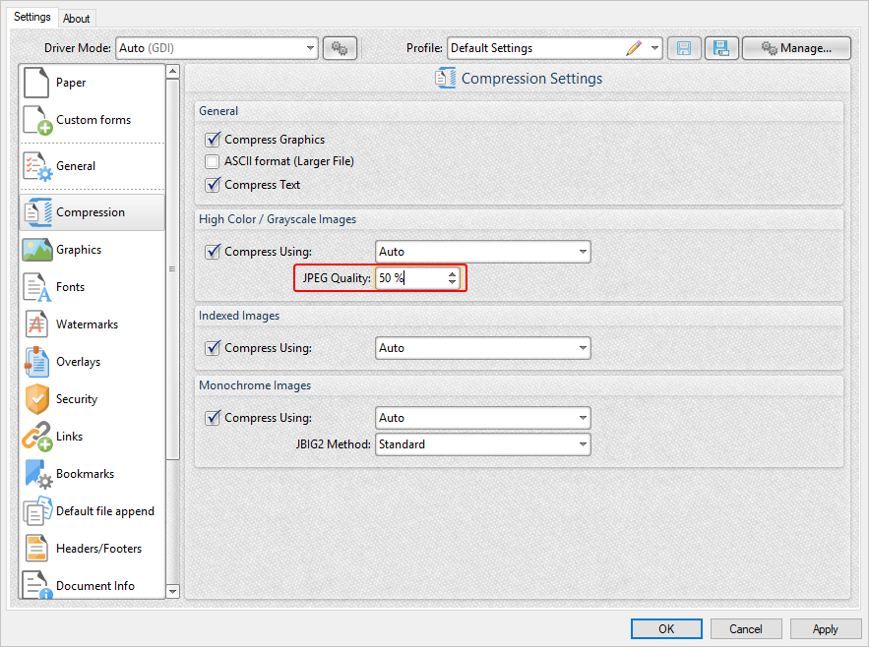Open the JBIG2 Method dropdown

pos(482,444)
